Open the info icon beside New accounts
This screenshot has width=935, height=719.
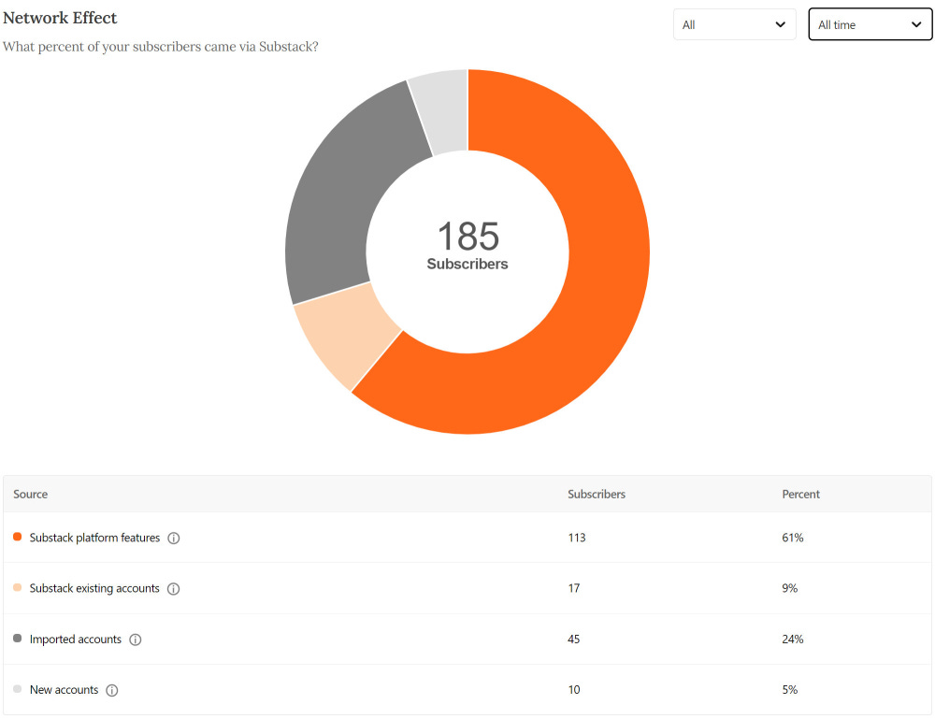click(112, 690)
